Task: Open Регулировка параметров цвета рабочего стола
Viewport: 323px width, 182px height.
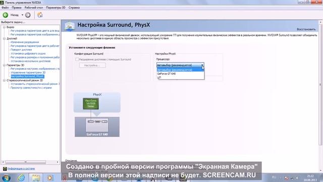Action: pyautogui.click(x=35, y=46)
